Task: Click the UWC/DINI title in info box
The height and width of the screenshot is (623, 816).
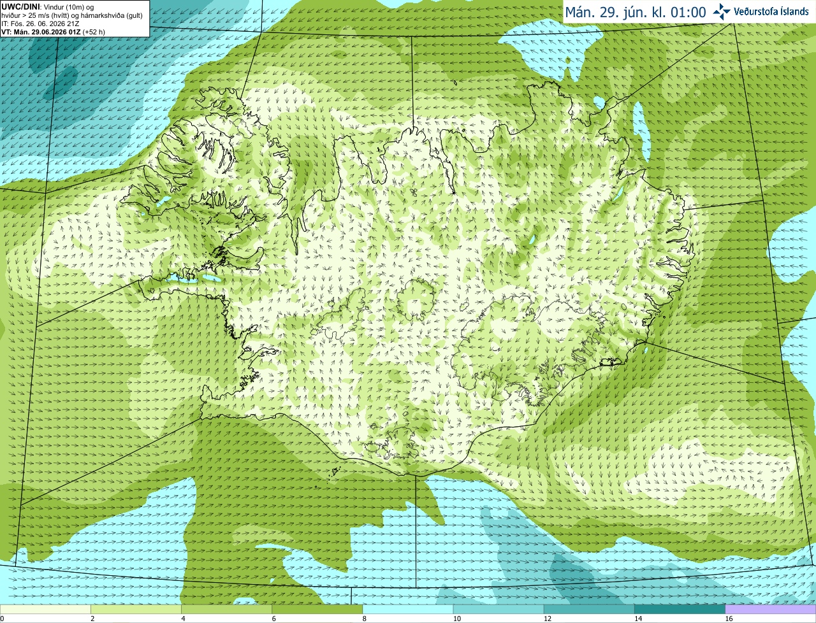Action: [20, 6]
